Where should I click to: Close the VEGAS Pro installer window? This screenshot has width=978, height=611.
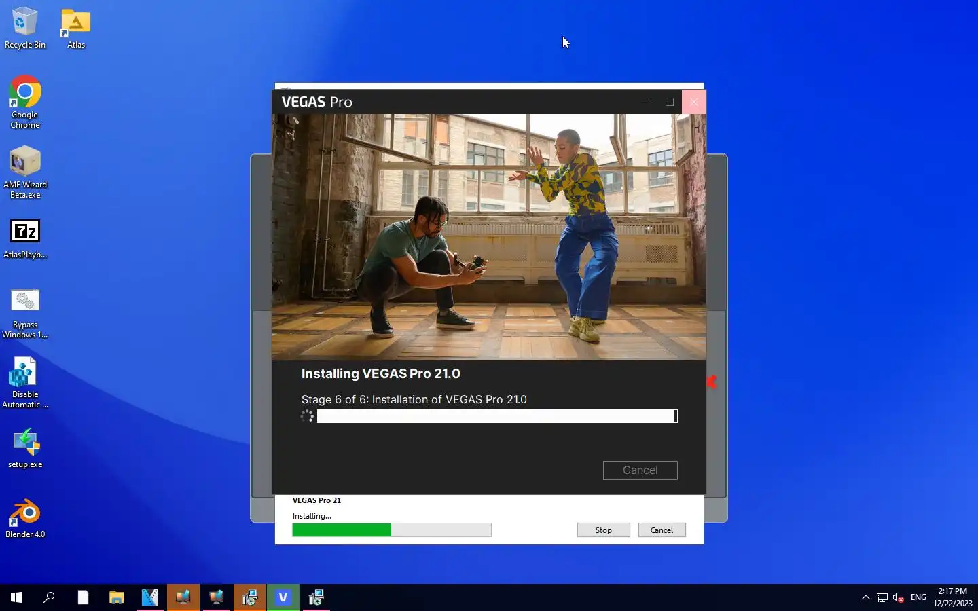[x=693, y=102]
